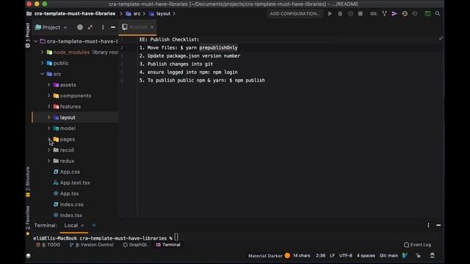This screenshot has width=470, height=264.
Task: Click the Material Darker theme label
Action: pos(265,255)
